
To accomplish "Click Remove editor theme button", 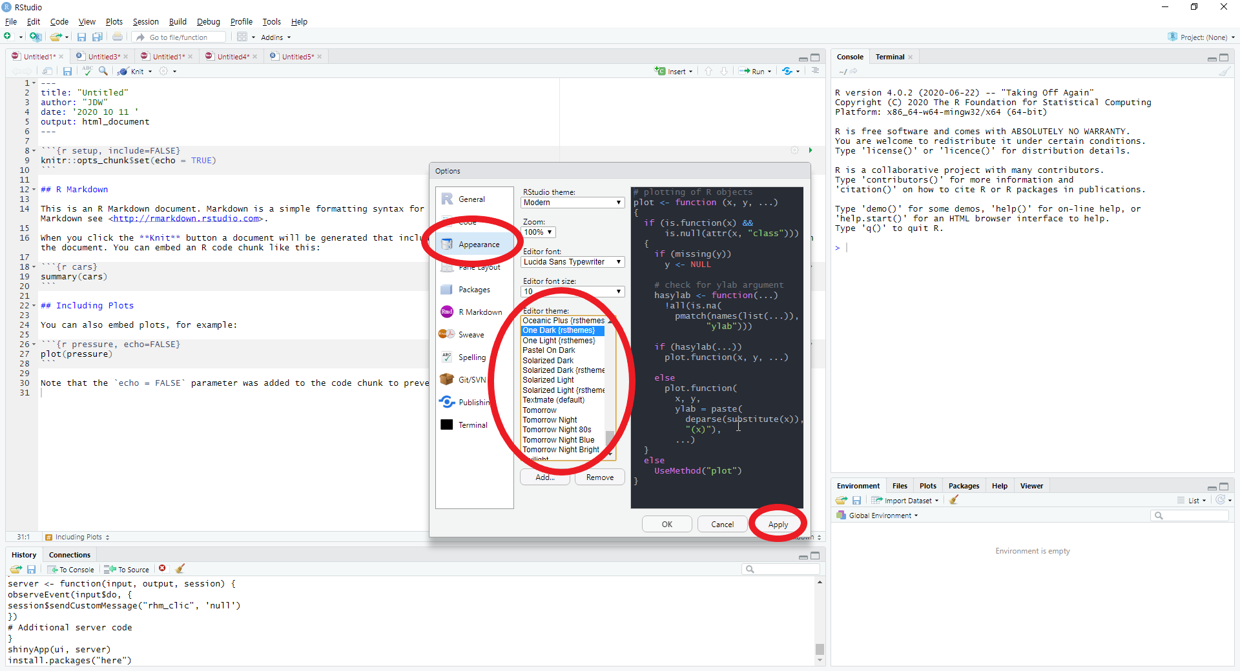I will pyautogui.click(x=600, y=477).
